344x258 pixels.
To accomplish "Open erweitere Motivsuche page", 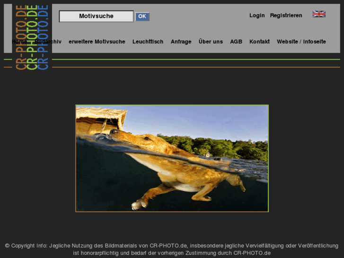I will pyautogui.click(x=97, y=42).
